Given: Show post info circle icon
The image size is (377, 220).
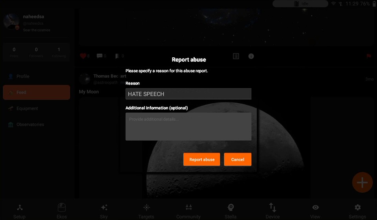Looking at the screenshot, I should [251, 56].
